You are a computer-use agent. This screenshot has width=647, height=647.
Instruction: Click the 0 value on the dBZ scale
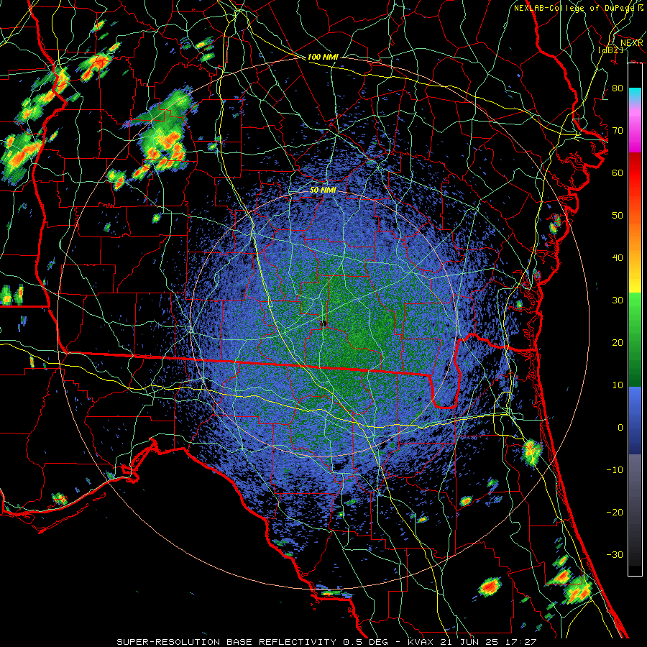(620, 428)
